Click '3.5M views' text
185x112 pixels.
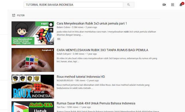coord(79,54)
